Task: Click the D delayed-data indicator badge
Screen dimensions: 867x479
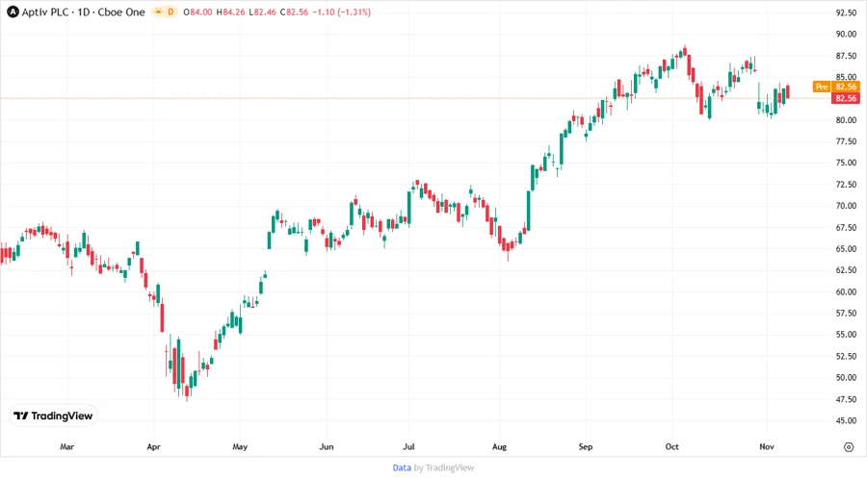Action: click(x=171, y=12)
